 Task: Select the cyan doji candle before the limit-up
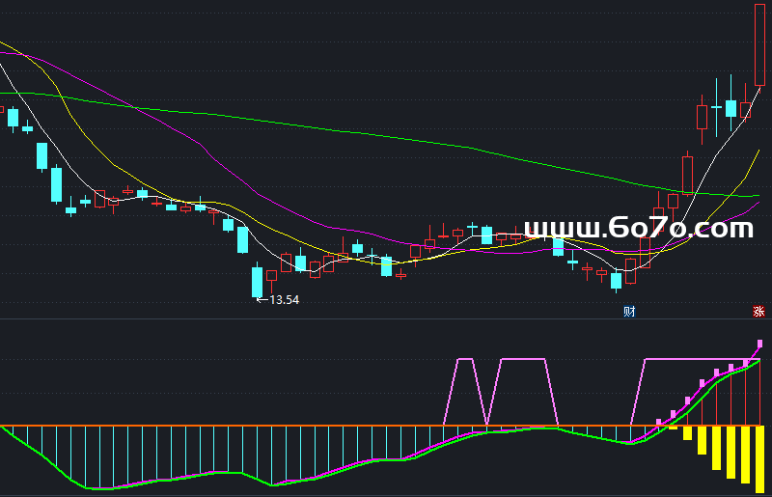click(x=716, y=107)
